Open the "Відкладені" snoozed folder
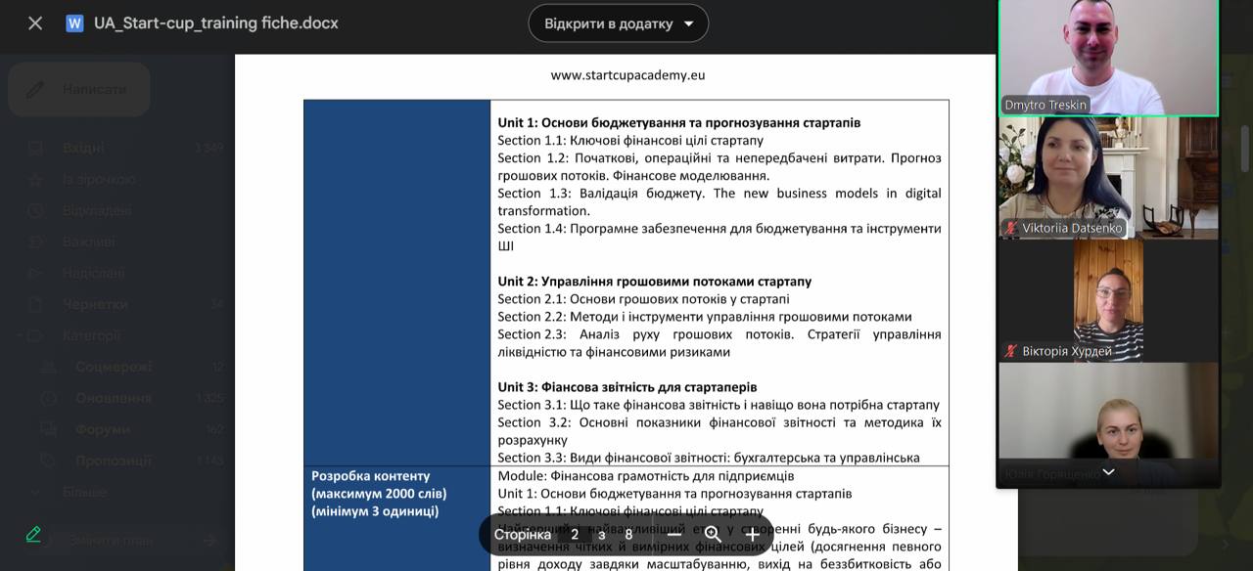The height and width of the screenshot is (571, 1253). coord(97,210)
